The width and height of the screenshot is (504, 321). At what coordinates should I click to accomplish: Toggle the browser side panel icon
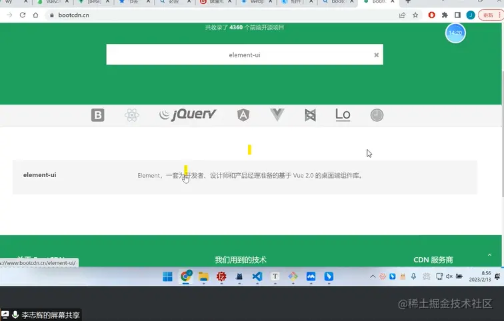pyautogui.click(x=458, y=15)
